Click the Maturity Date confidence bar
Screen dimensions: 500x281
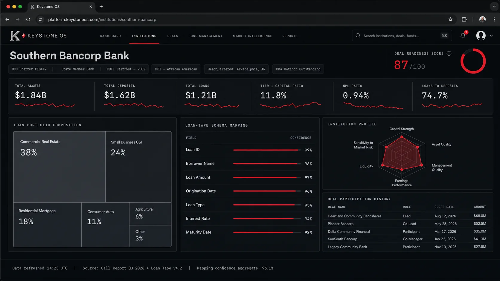click(x=267, y=232)
